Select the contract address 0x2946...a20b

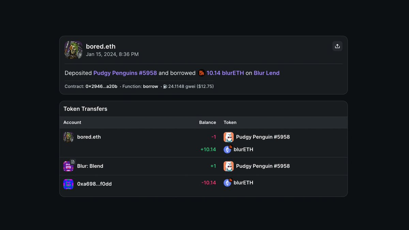click(102, 86)
